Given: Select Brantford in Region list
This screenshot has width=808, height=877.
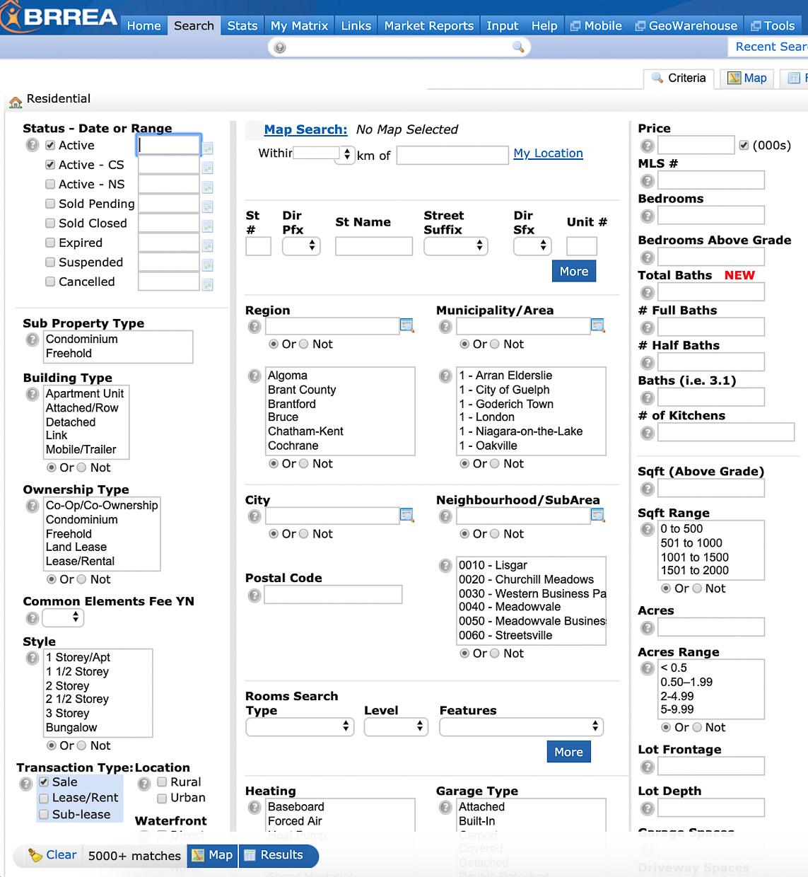Looking at the screenshot, I should [x=292, y=404].
